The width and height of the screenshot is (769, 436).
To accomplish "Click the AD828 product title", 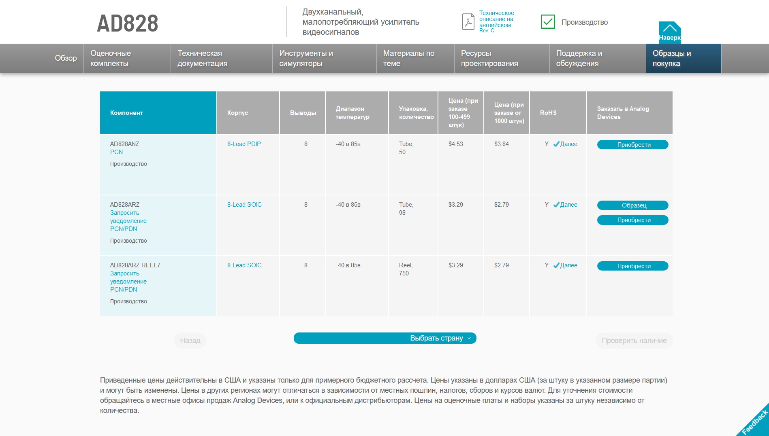I will [128, 23].
